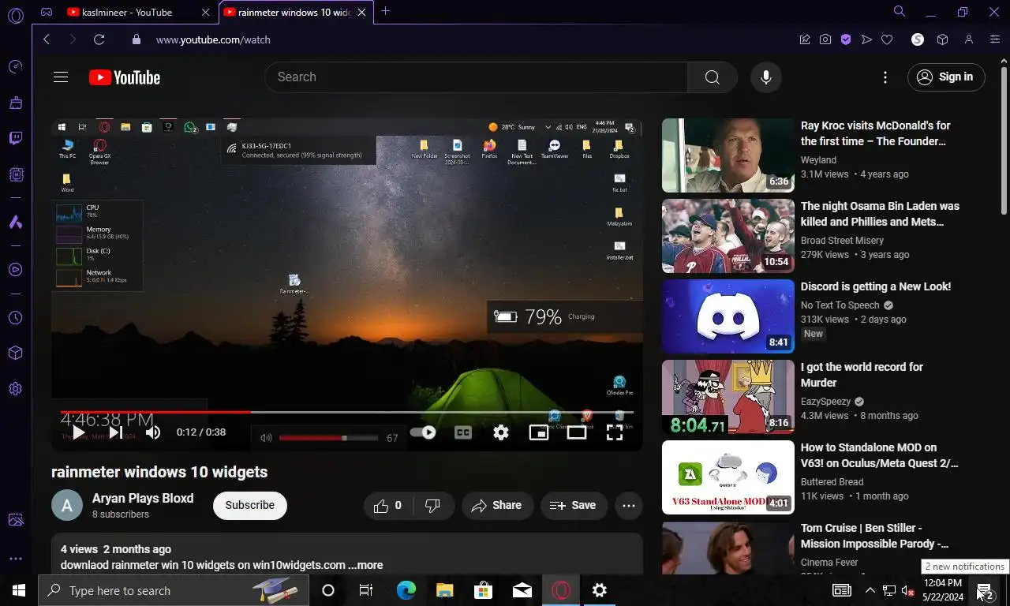
Task: Save the video to a playlist
Action: (x=574, y=506)
